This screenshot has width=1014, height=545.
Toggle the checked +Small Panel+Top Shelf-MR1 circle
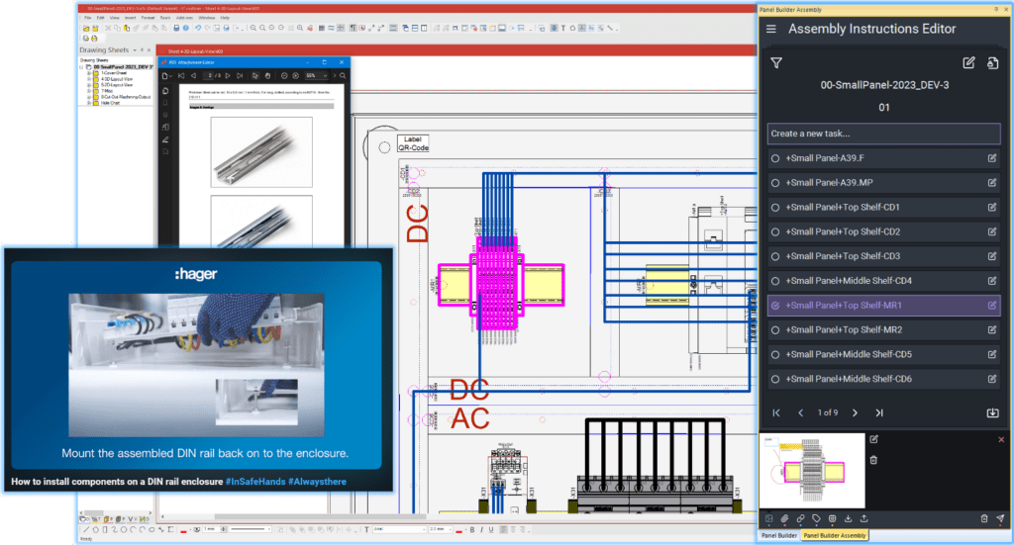coord(775,306)
